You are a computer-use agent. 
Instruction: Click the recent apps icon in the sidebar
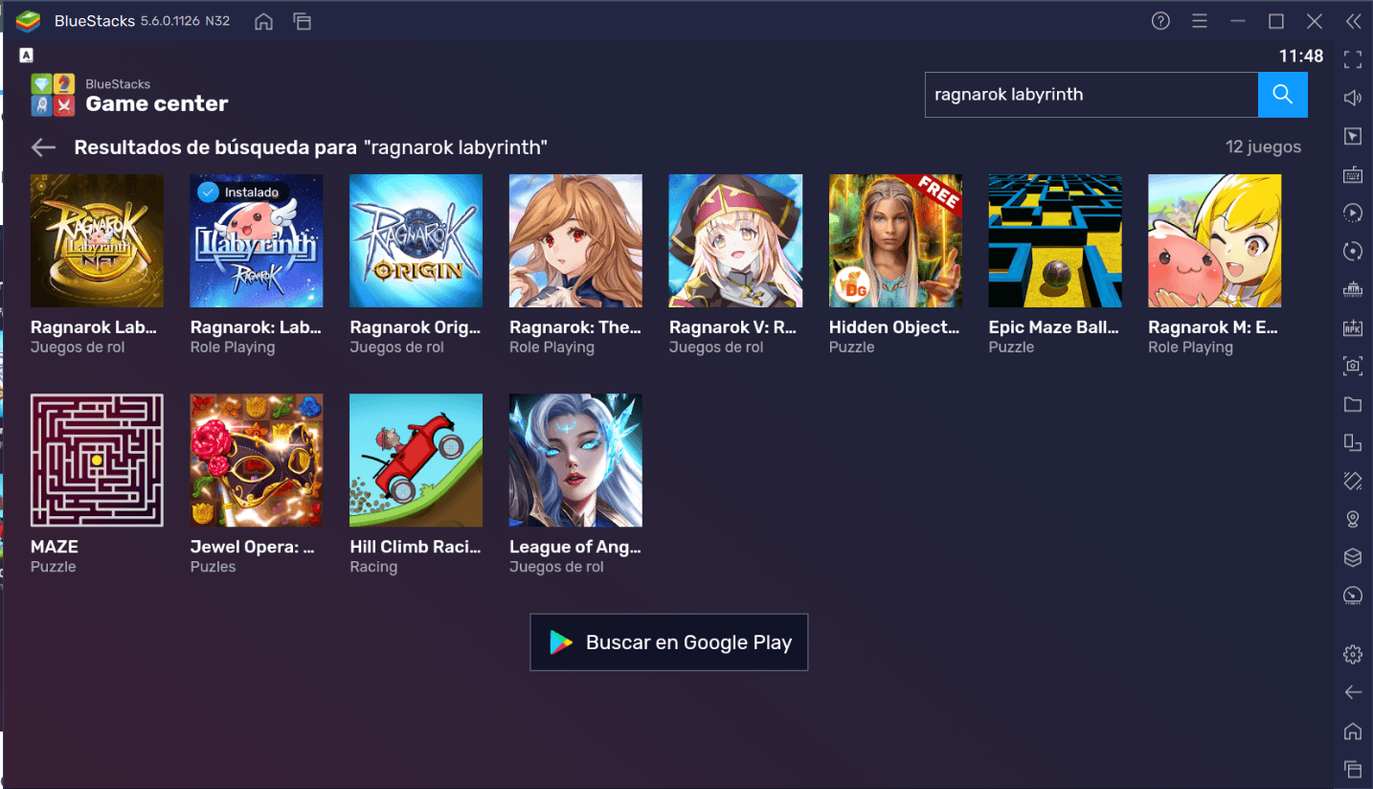(1353, 769)
